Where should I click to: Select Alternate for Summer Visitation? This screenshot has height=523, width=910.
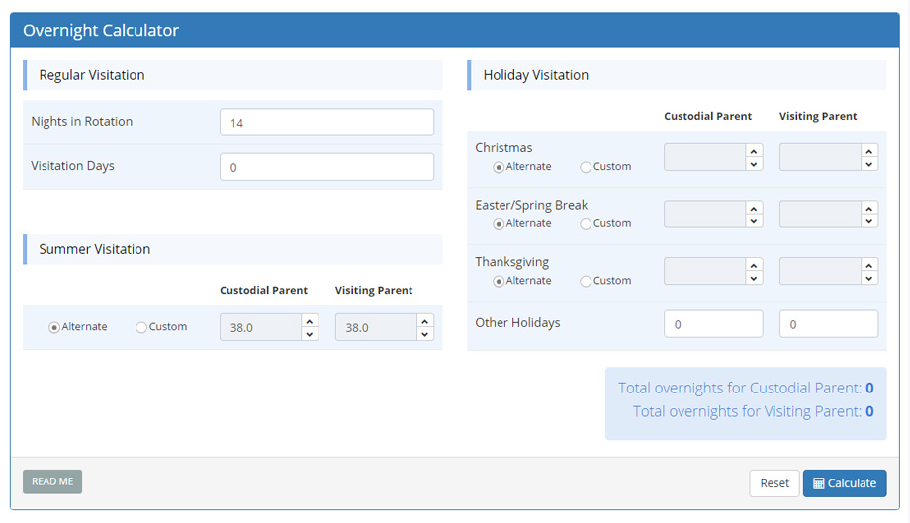point(54,327)
